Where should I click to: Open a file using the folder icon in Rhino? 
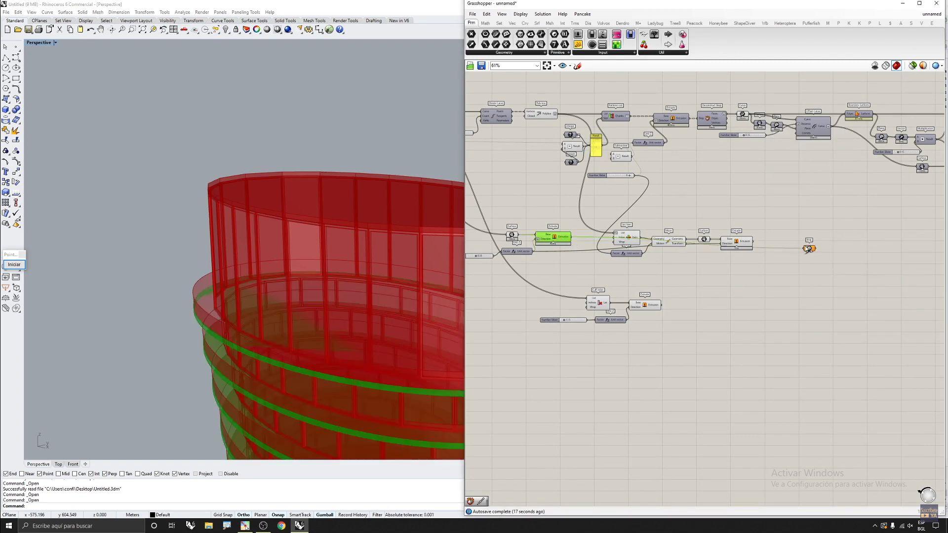coord(18,30)
